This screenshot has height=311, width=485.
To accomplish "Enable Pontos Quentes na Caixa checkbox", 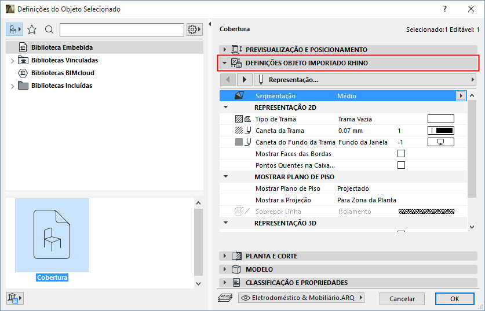I will pyautogui.click(x=401, y=165).
